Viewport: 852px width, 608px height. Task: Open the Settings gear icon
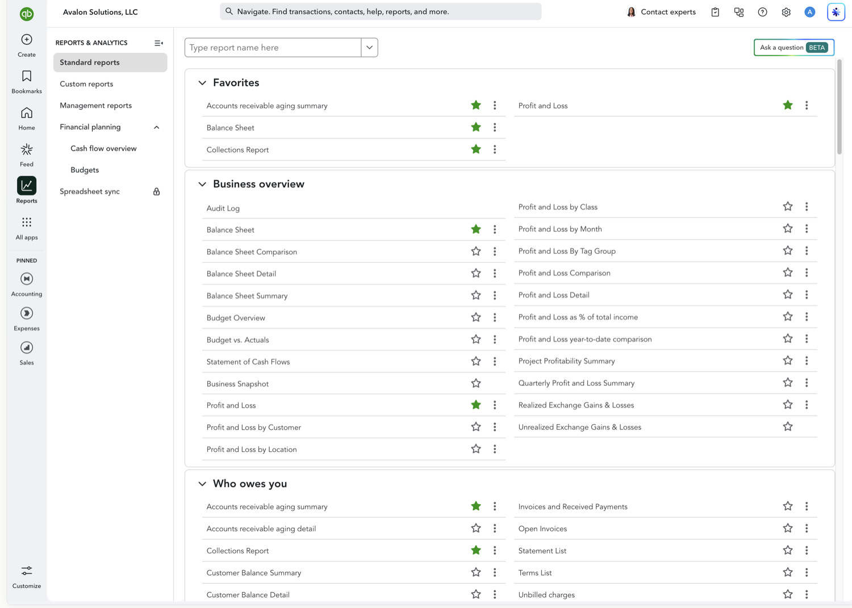click(786, 12)
